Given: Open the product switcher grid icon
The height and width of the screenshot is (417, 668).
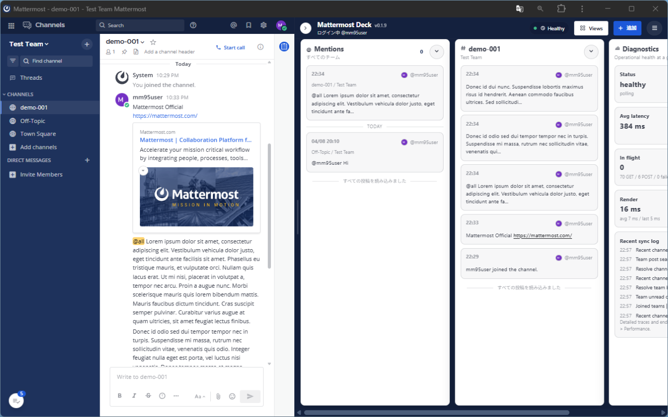Looking at the screenshot, I should pyautogui.click(x=11, y=25).
